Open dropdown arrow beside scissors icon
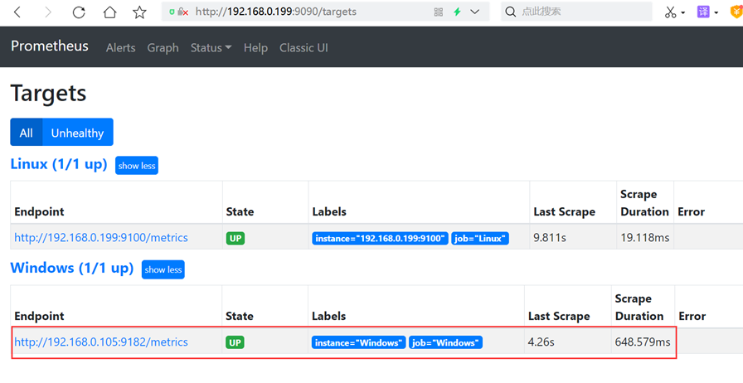743x383 pixels. (x=683, y=12)
